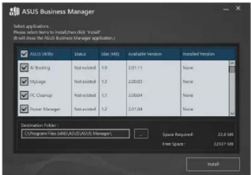
Task: Select the PC Cleanup row name
Action: (x=41, y=95)
